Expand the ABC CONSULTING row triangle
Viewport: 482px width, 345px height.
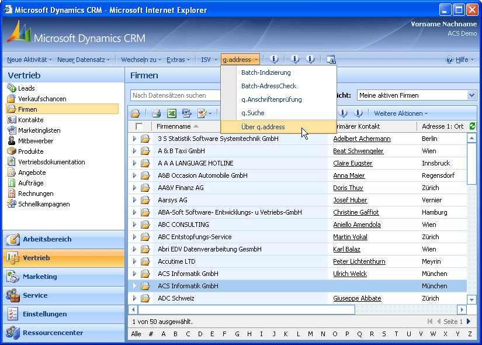(x=134, y=225)
